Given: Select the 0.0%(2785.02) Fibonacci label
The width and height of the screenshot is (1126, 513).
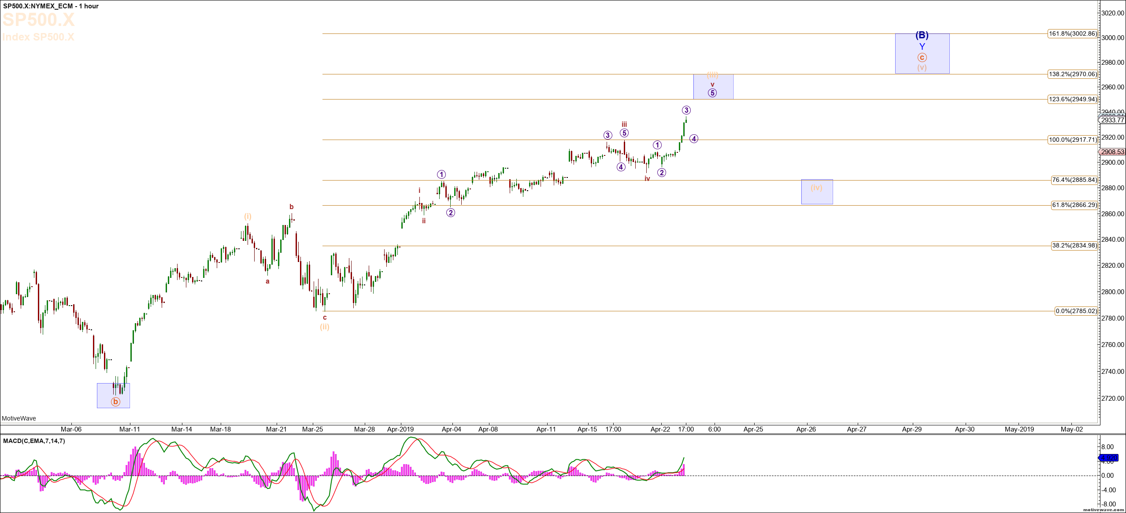Looking at the screenshot, I should 1076,311.
